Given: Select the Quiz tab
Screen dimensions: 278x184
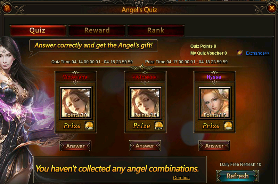Looking at the screenshot, I should [38, 31].
